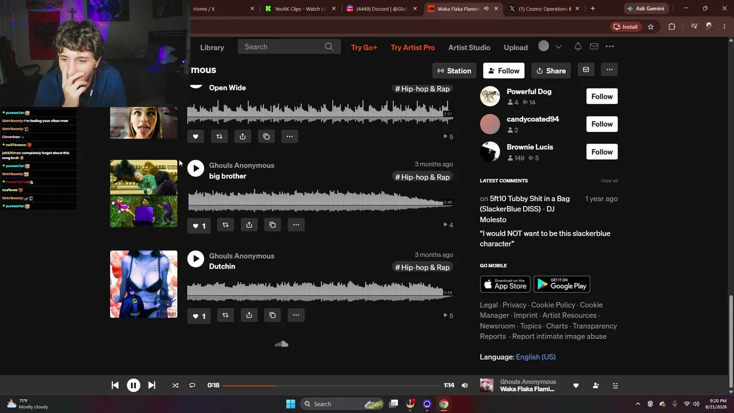734x413 pixels.
Task: Send a message to this artist
Action: click(x=585, y=70)
